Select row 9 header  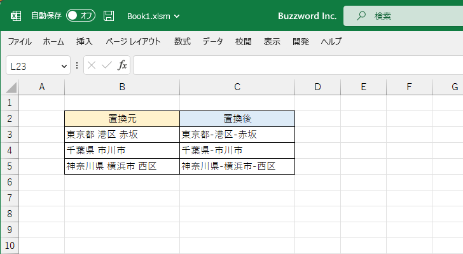point(10,230)
